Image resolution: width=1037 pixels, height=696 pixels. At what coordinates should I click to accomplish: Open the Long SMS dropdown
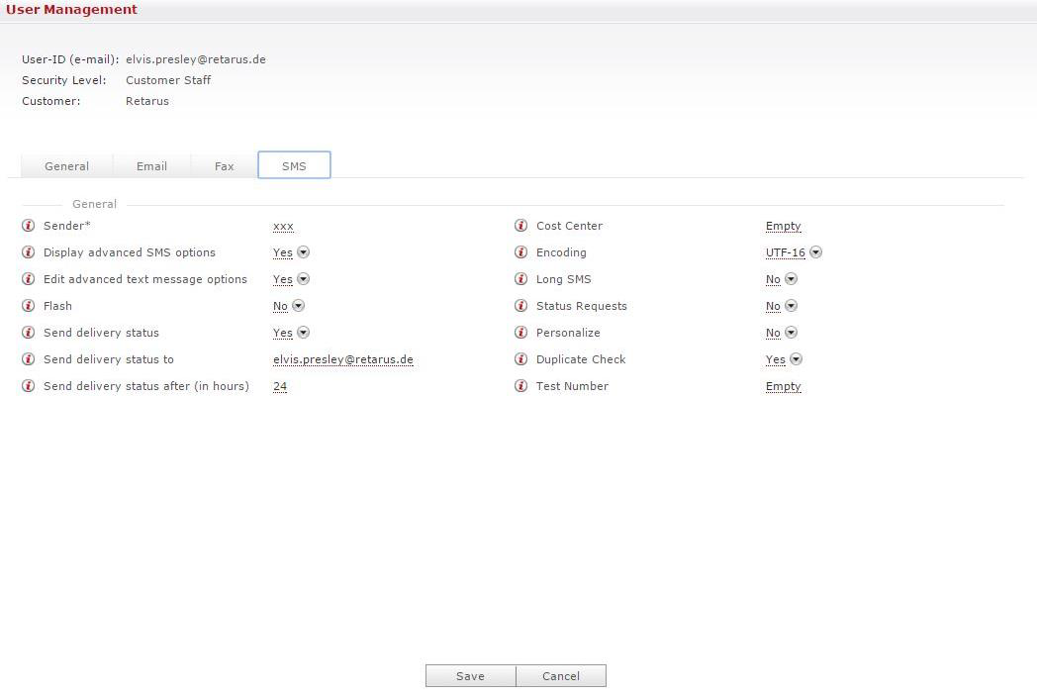click(791, 279)
